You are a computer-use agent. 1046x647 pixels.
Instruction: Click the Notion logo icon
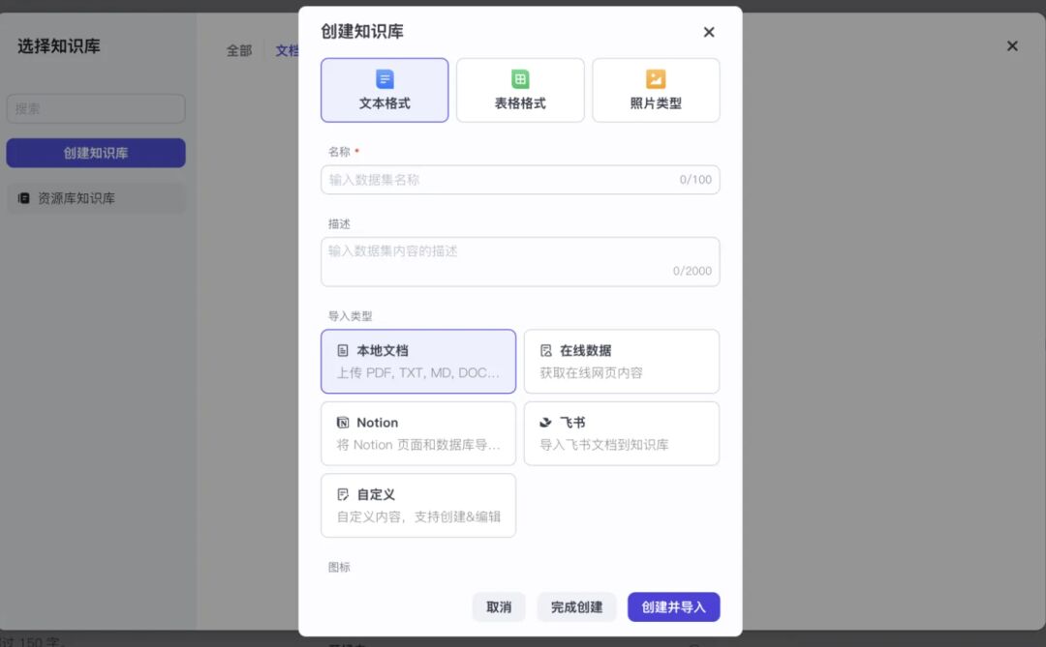tap(343, 423)
